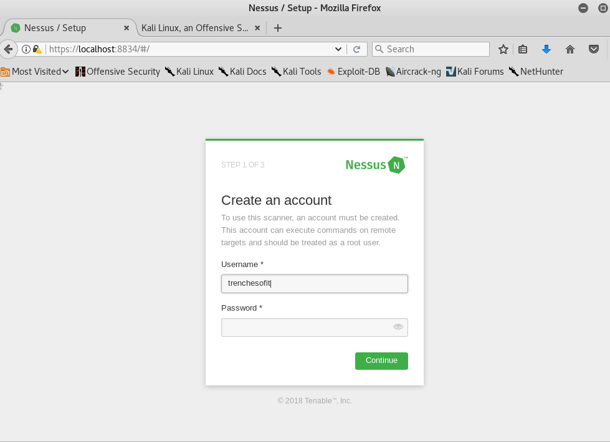Open the Offensive Security bookmark
Image resolution: width=610 pixels, height=442 pixels.
[x=118, y=72]
